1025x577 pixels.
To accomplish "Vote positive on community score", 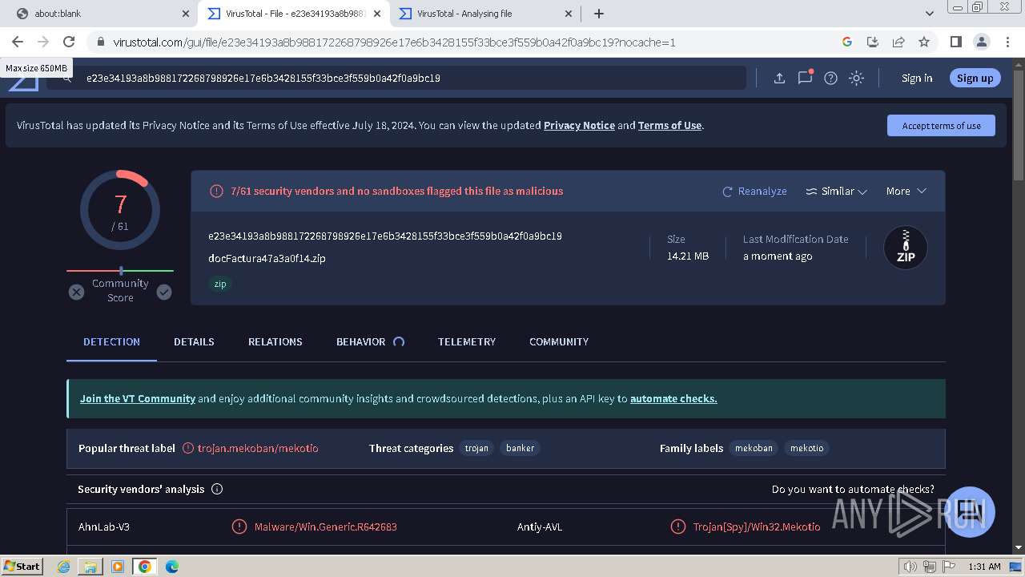I will 164,292.
